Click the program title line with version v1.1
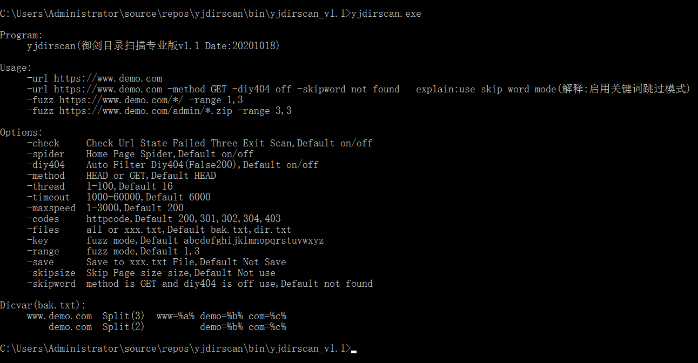 (x=153, y=46)
